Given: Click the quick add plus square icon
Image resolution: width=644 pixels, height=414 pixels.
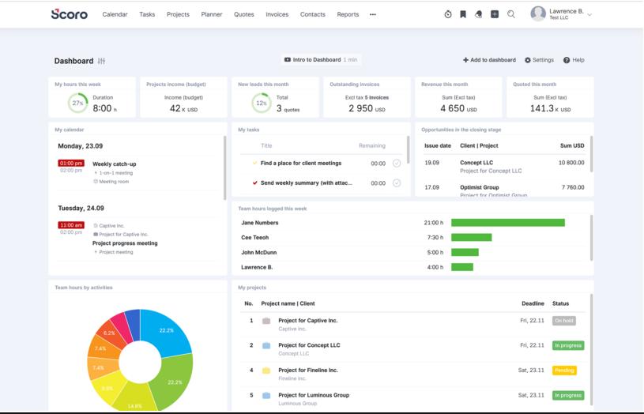Looking at the screenshot, I should (x=495, y=14).
